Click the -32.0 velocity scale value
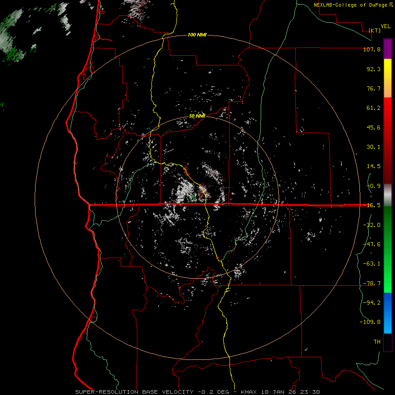 coord(372,225)
